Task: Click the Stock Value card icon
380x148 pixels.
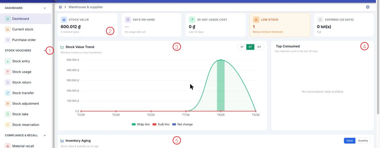Action: (x=64, y=20)
